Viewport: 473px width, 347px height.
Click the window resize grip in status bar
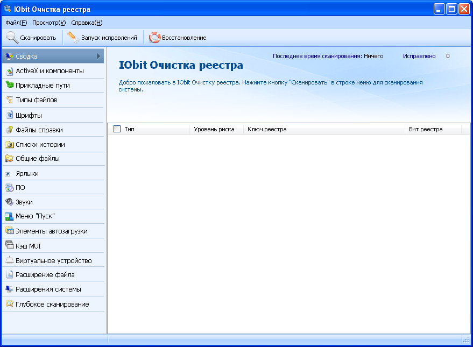pyautogui.click(x=466, y=339)
